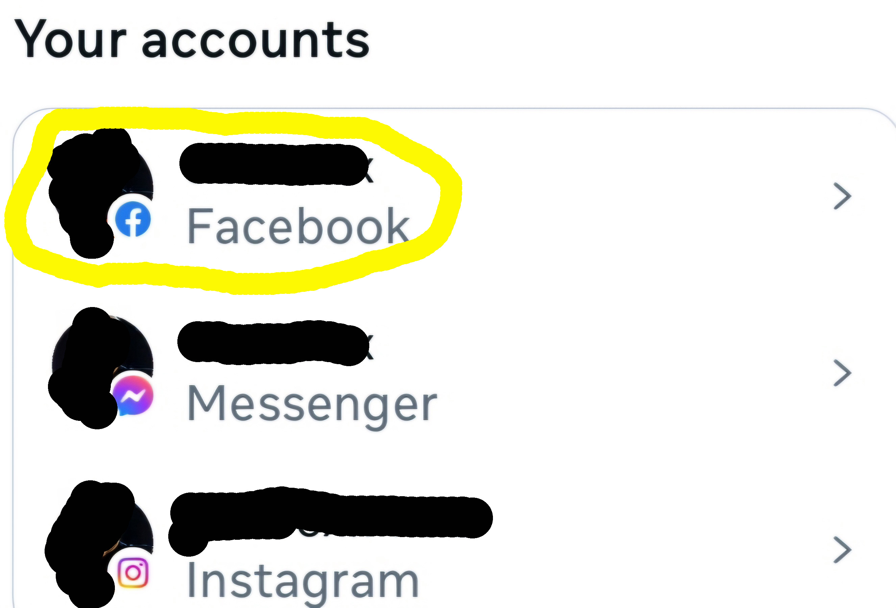Click the redacted name above Facebook
The height and width of the screenshot is (608, 896).
tap(276, 164)
